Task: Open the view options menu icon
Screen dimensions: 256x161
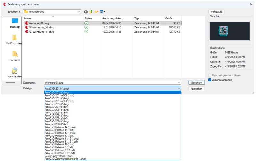Action: pos(102,12)
